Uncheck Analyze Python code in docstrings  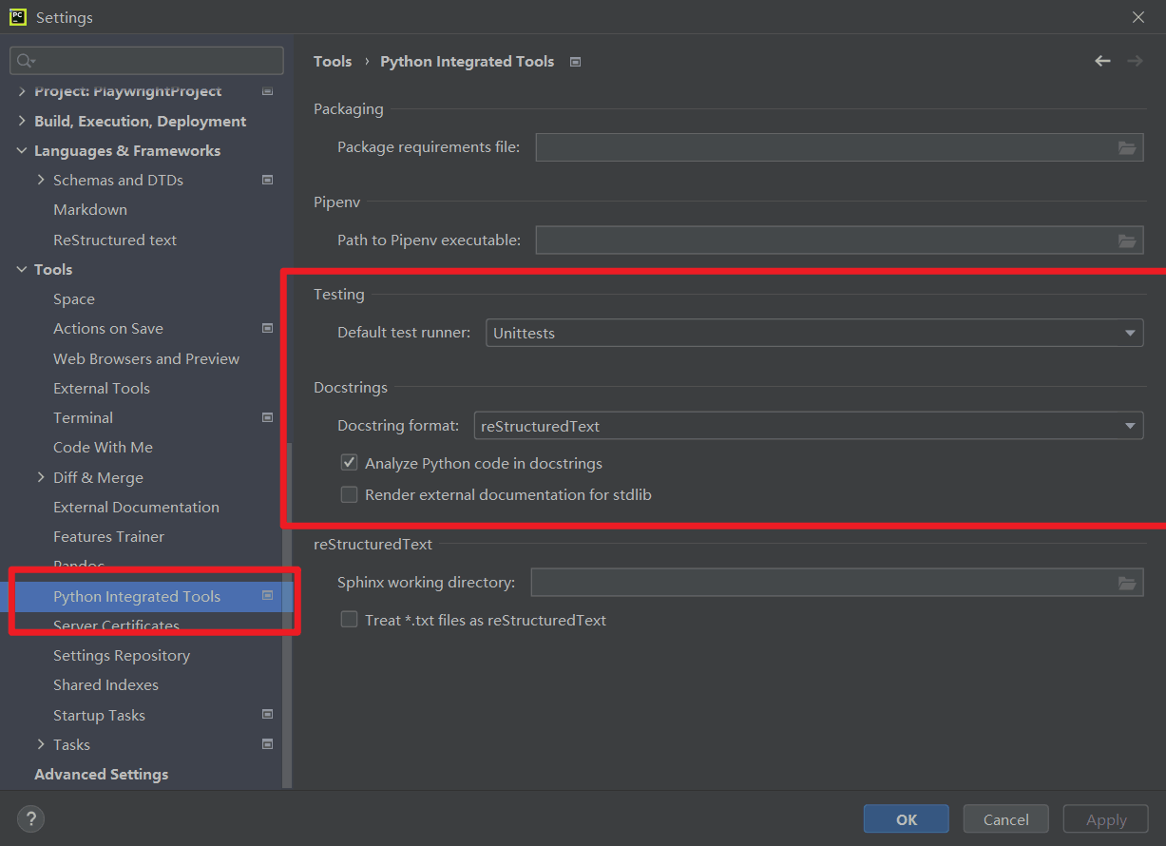coord(350,464)
